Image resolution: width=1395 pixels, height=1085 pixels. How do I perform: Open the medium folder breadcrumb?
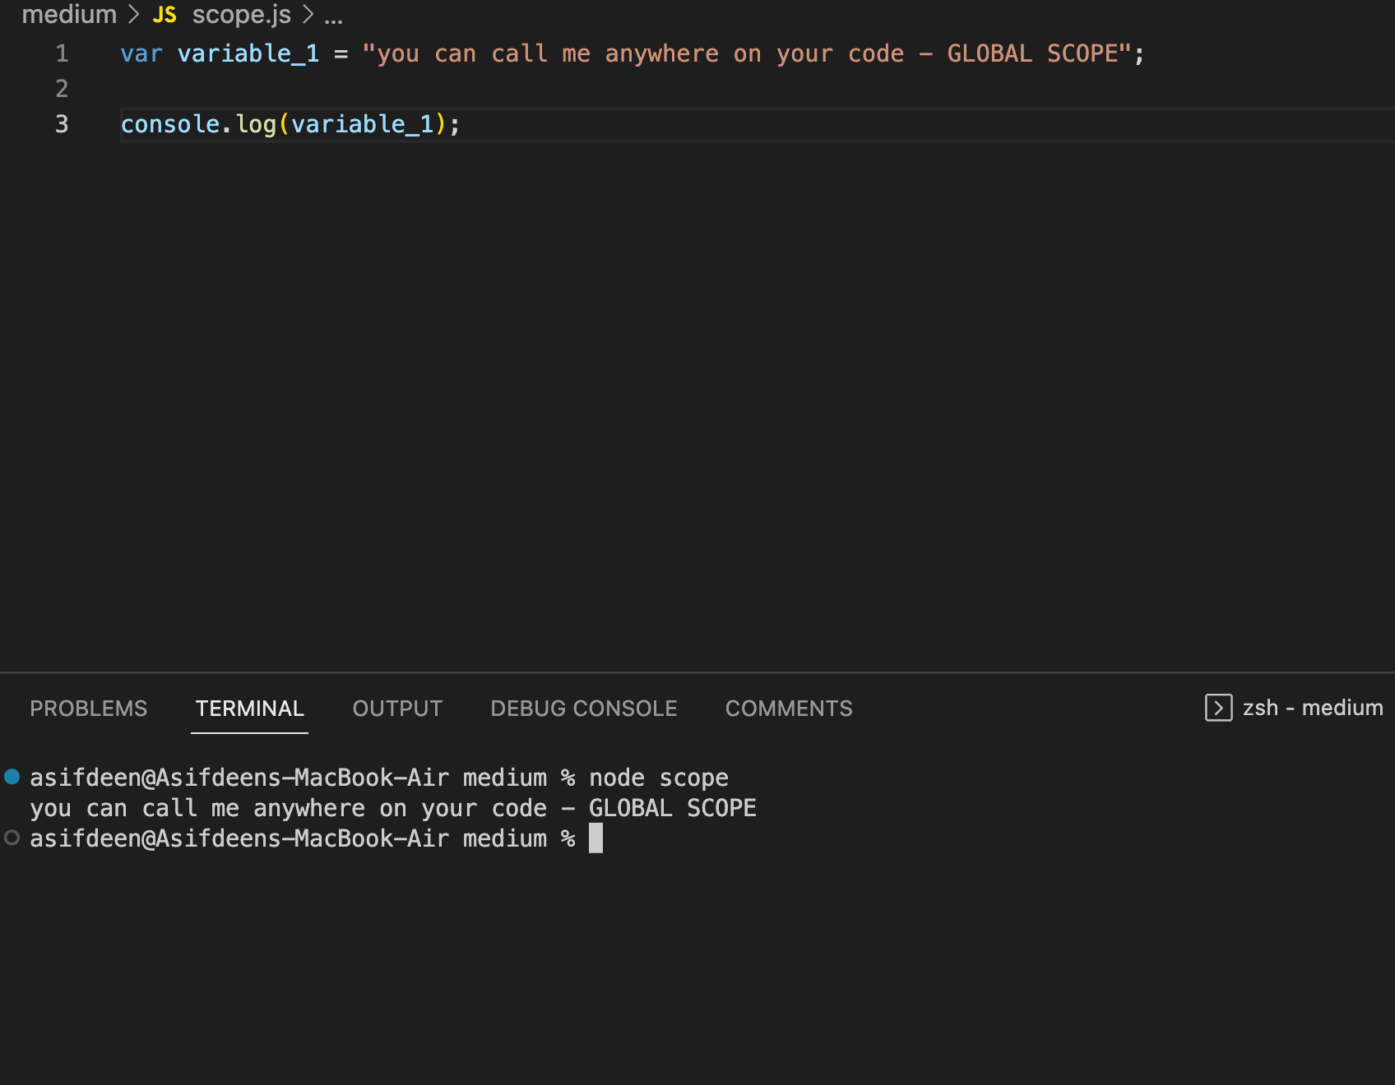[69, 15]
